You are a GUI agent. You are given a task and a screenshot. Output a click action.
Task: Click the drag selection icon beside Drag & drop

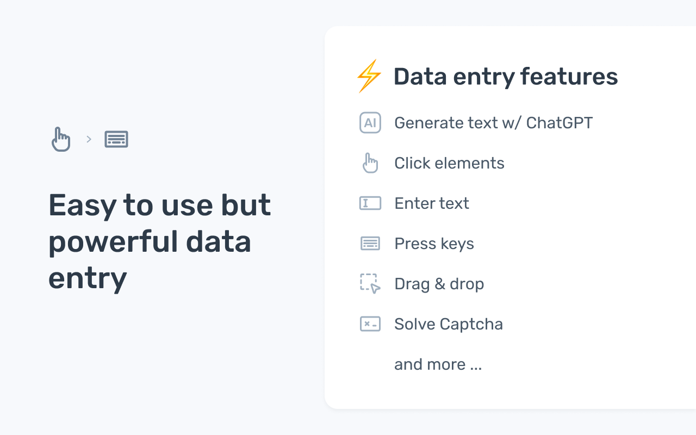click(x=370, y=284)
